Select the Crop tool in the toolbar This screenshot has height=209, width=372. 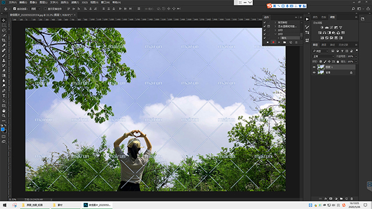pos(3,40)
